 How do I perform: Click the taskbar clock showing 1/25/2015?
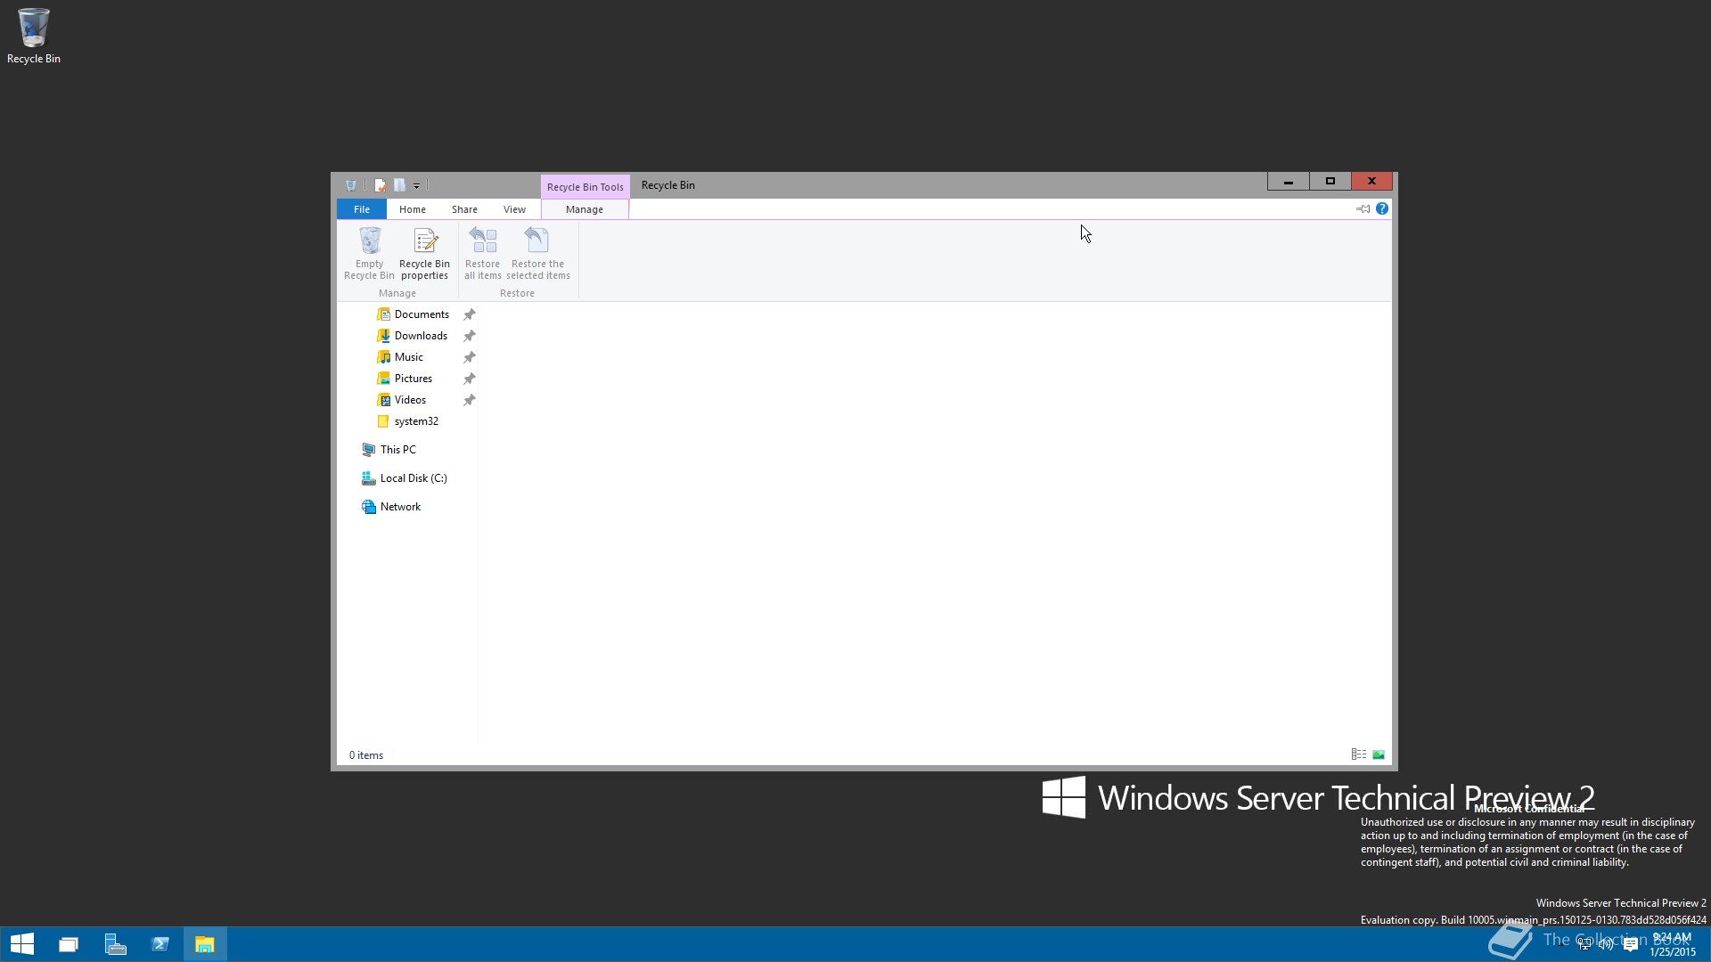tap(1673, 944)
